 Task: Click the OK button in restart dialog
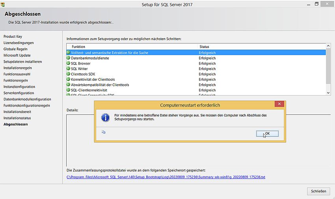(267, 134)
